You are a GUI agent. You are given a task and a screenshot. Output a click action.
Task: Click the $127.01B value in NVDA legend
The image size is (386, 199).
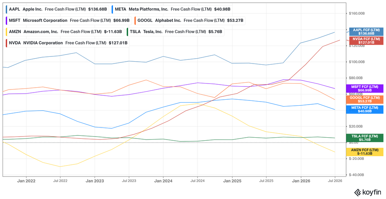[x=118, y=43]
